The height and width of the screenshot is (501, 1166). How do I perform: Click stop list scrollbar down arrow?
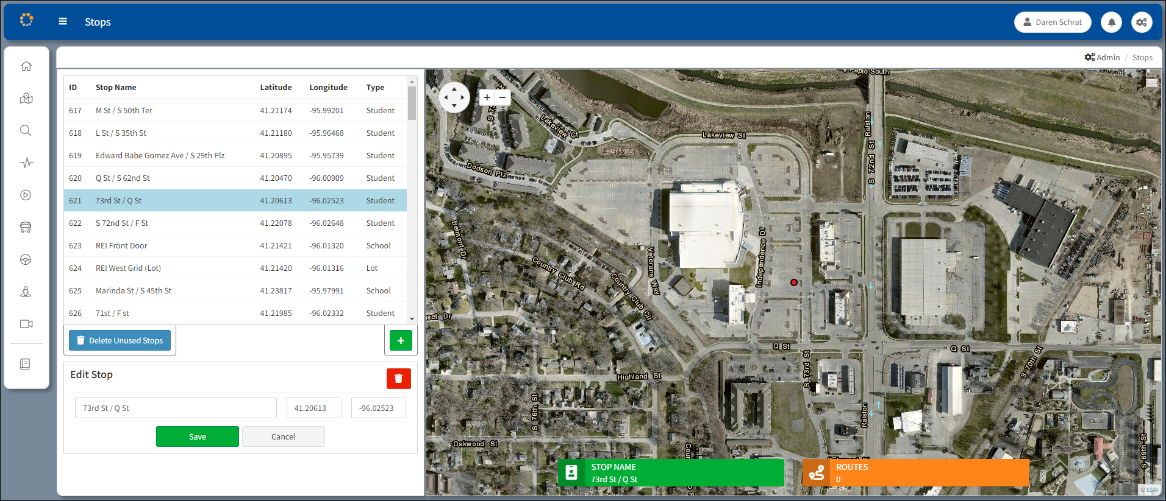point(412,319)
